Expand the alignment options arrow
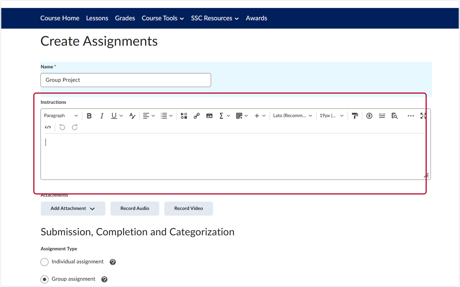This screenshot has width=460, height=287. [x=153, y=116]
